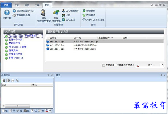Click the 源文 column header
Viewport: 168px width, 114px height.
16,85
